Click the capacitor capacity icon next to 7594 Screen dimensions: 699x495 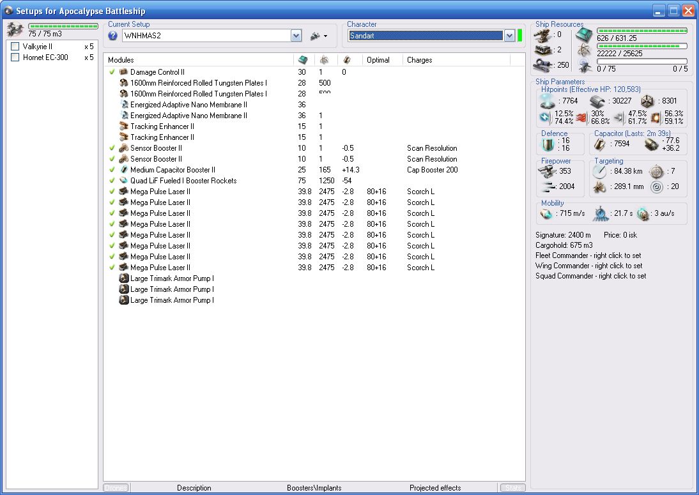(x=600, y=144)
